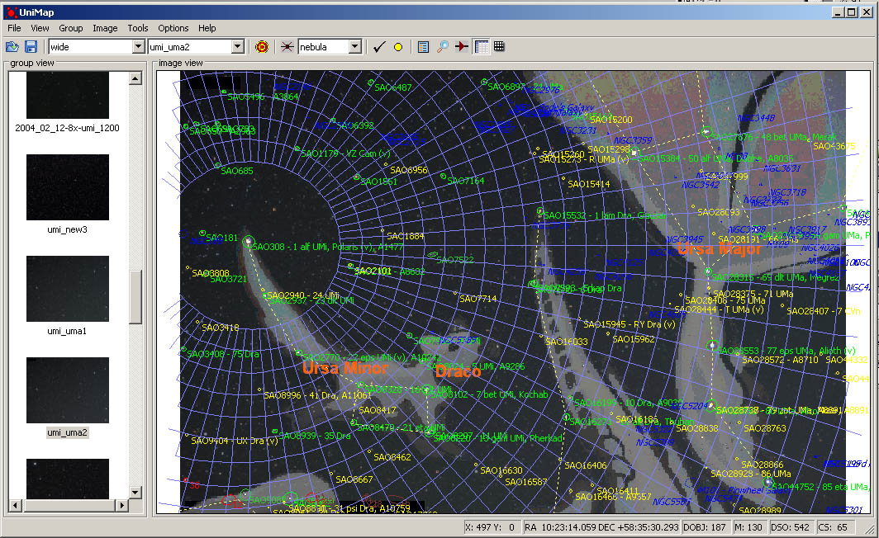879x538 pixels.
Task: Select the umi_new3 thumbnail
Action: pyautogui.click(x=68, y=186)
